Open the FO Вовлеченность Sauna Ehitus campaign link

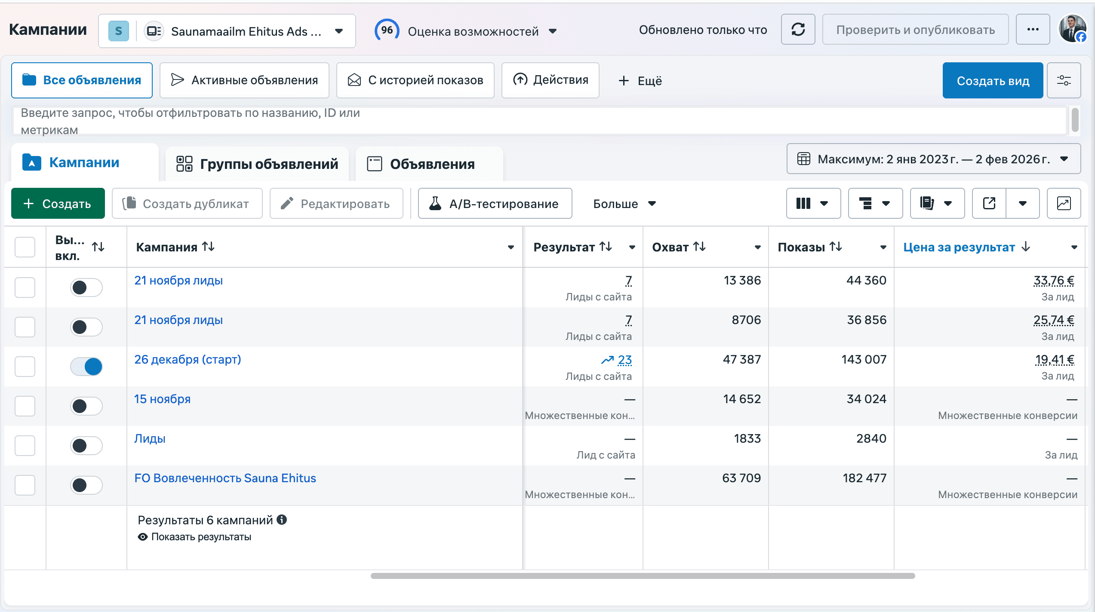pyautogui.click(x=225, y=478)
